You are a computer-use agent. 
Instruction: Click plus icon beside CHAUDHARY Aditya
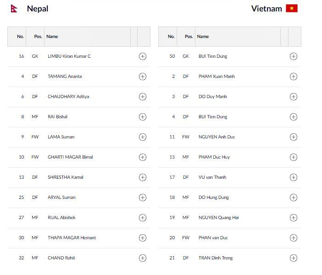(x=142, y=97)
